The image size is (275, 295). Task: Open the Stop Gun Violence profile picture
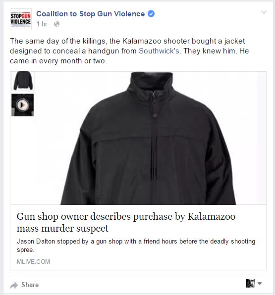(x=21, y=19)
